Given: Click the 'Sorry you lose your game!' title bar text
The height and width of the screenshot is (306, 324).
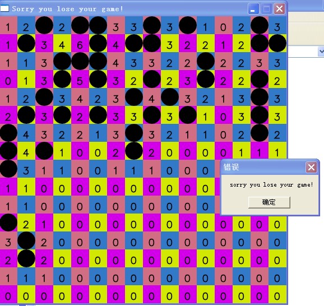Looking at the screenshot, I should pyautogui.click(x=68, y=9).
